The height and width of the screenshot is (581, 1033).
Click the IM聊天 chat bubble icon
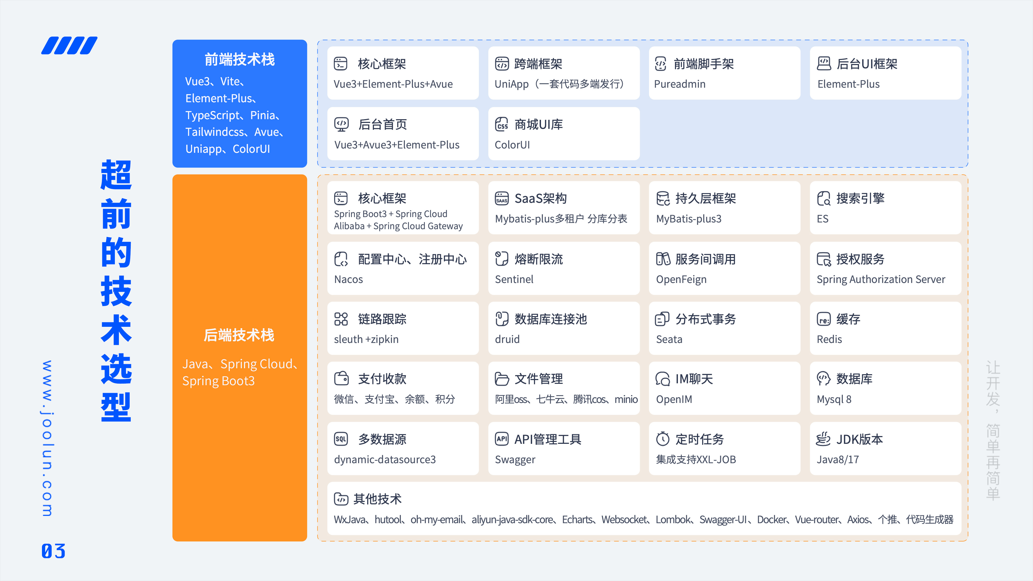[x=663, y=379]
